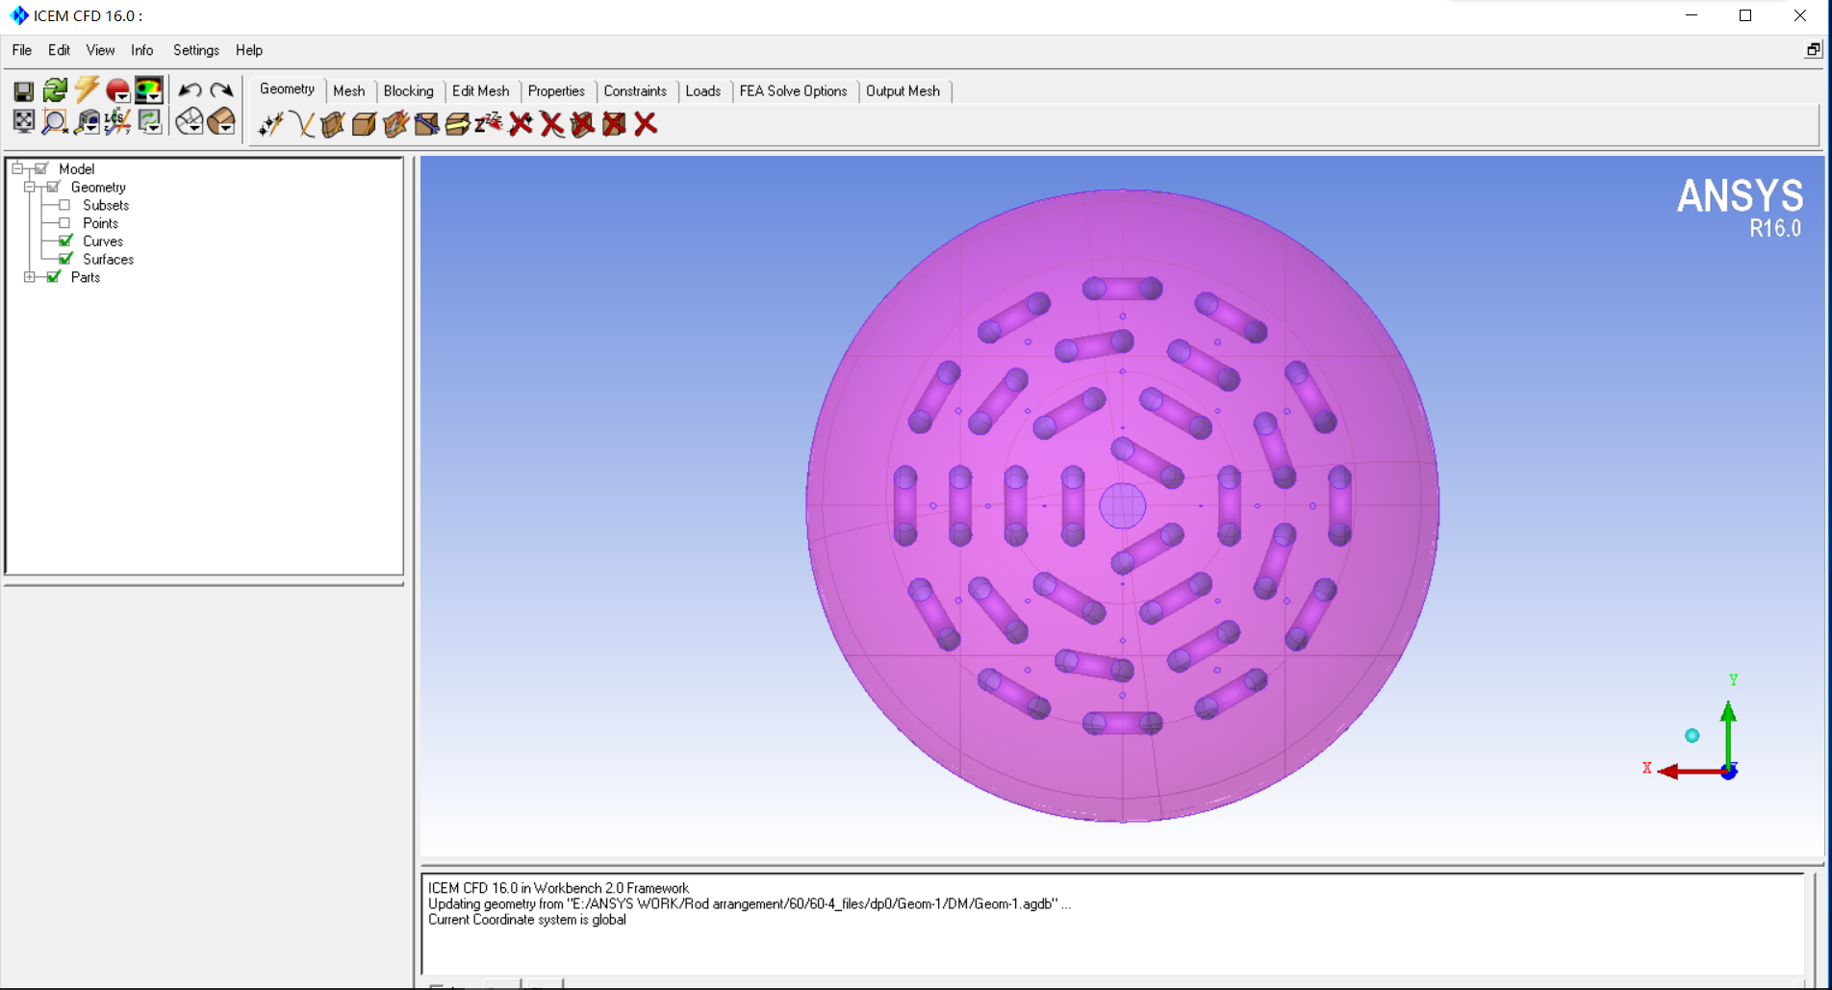Viewport: 1832px width, 990px height.
Task: Click the Save Project icon
Action: (x=23, y=91)
